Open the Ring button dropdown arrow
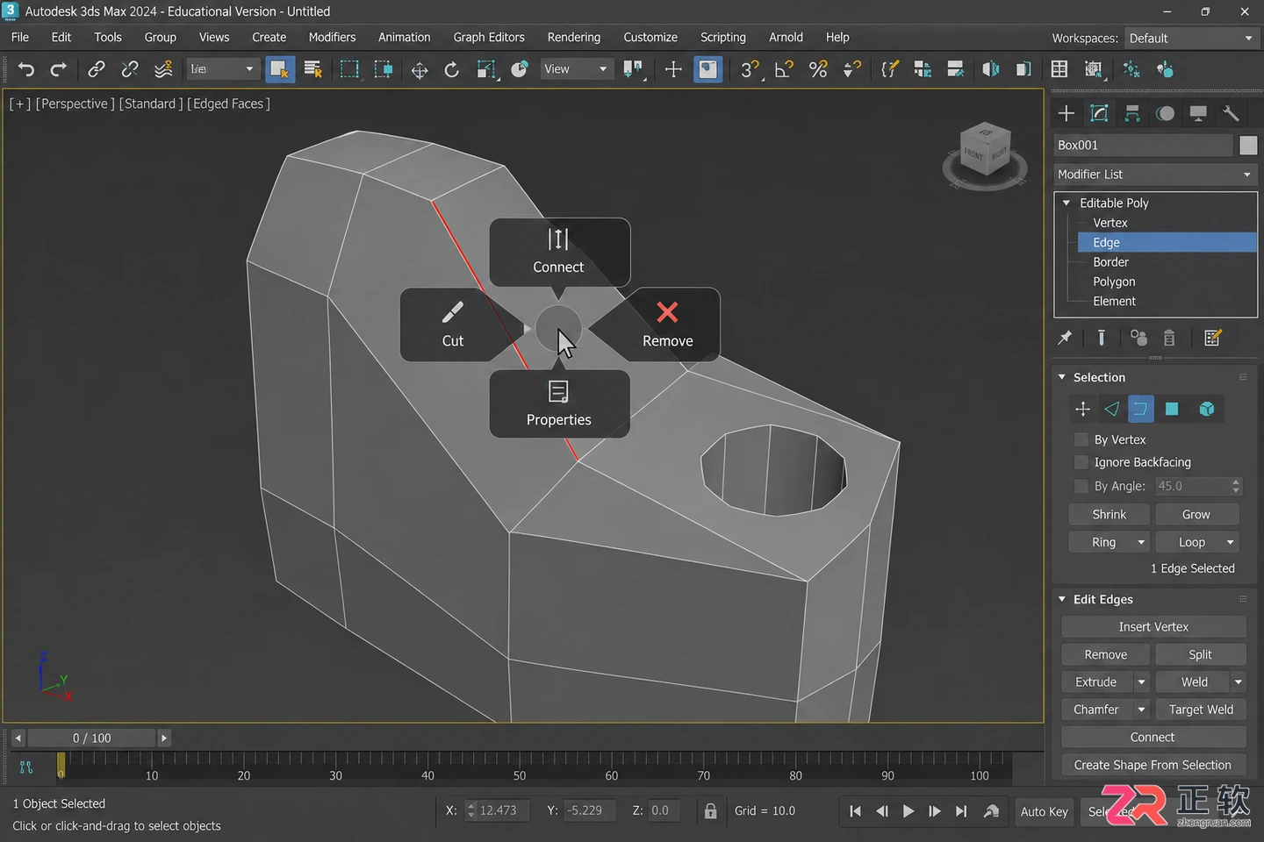Screen dimensions: 1264x842 coord(1141,542)
